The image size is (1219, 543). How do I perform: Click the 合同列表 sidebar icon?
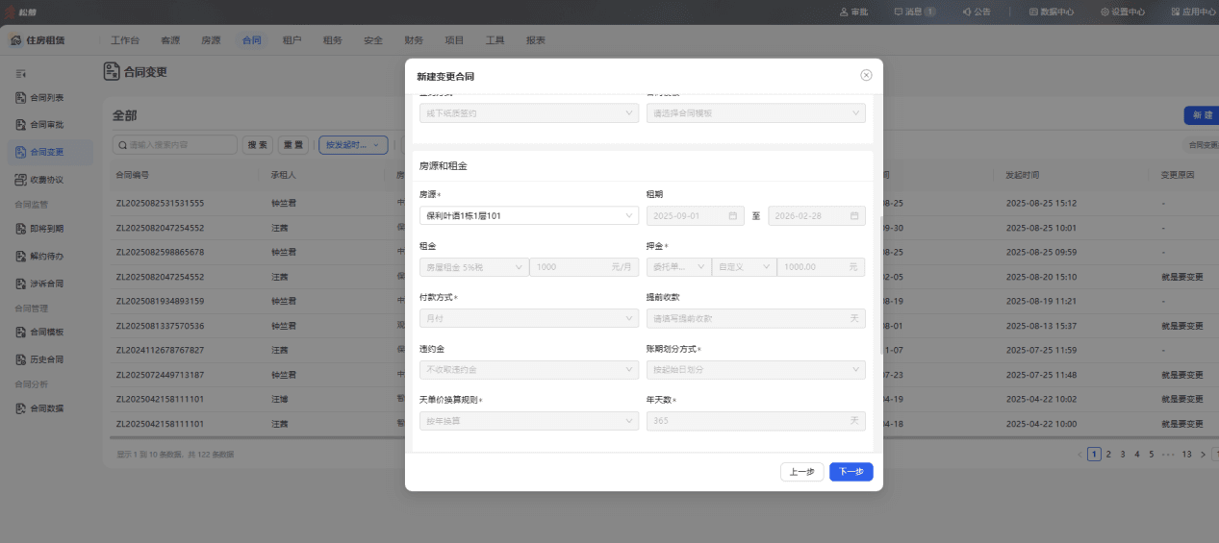point(21,97)
